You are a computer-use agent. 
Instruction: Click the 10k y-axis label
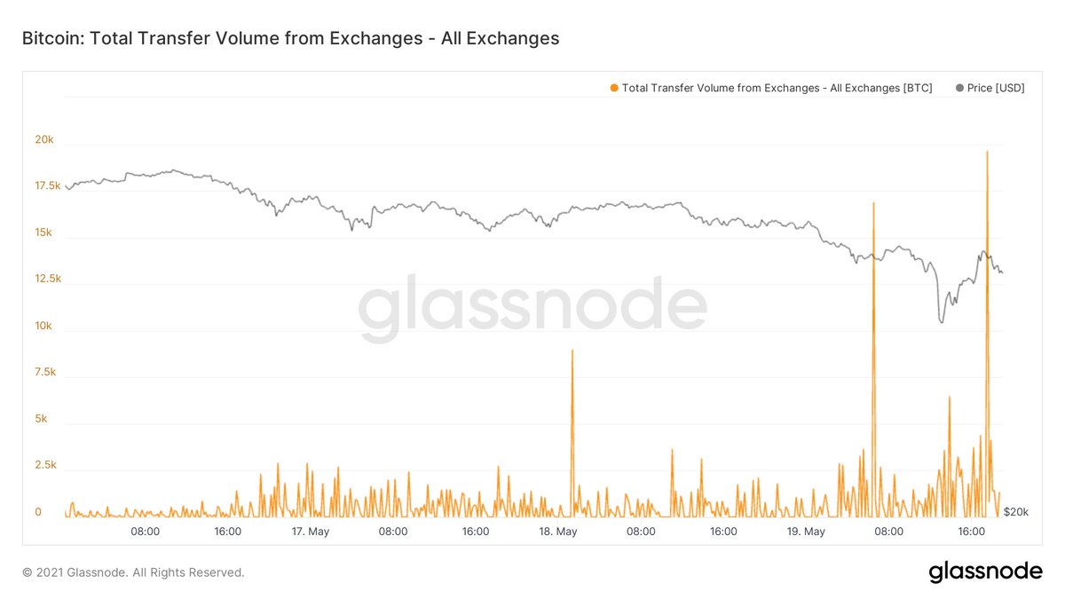pyautogui.click(x=44, y=326)
